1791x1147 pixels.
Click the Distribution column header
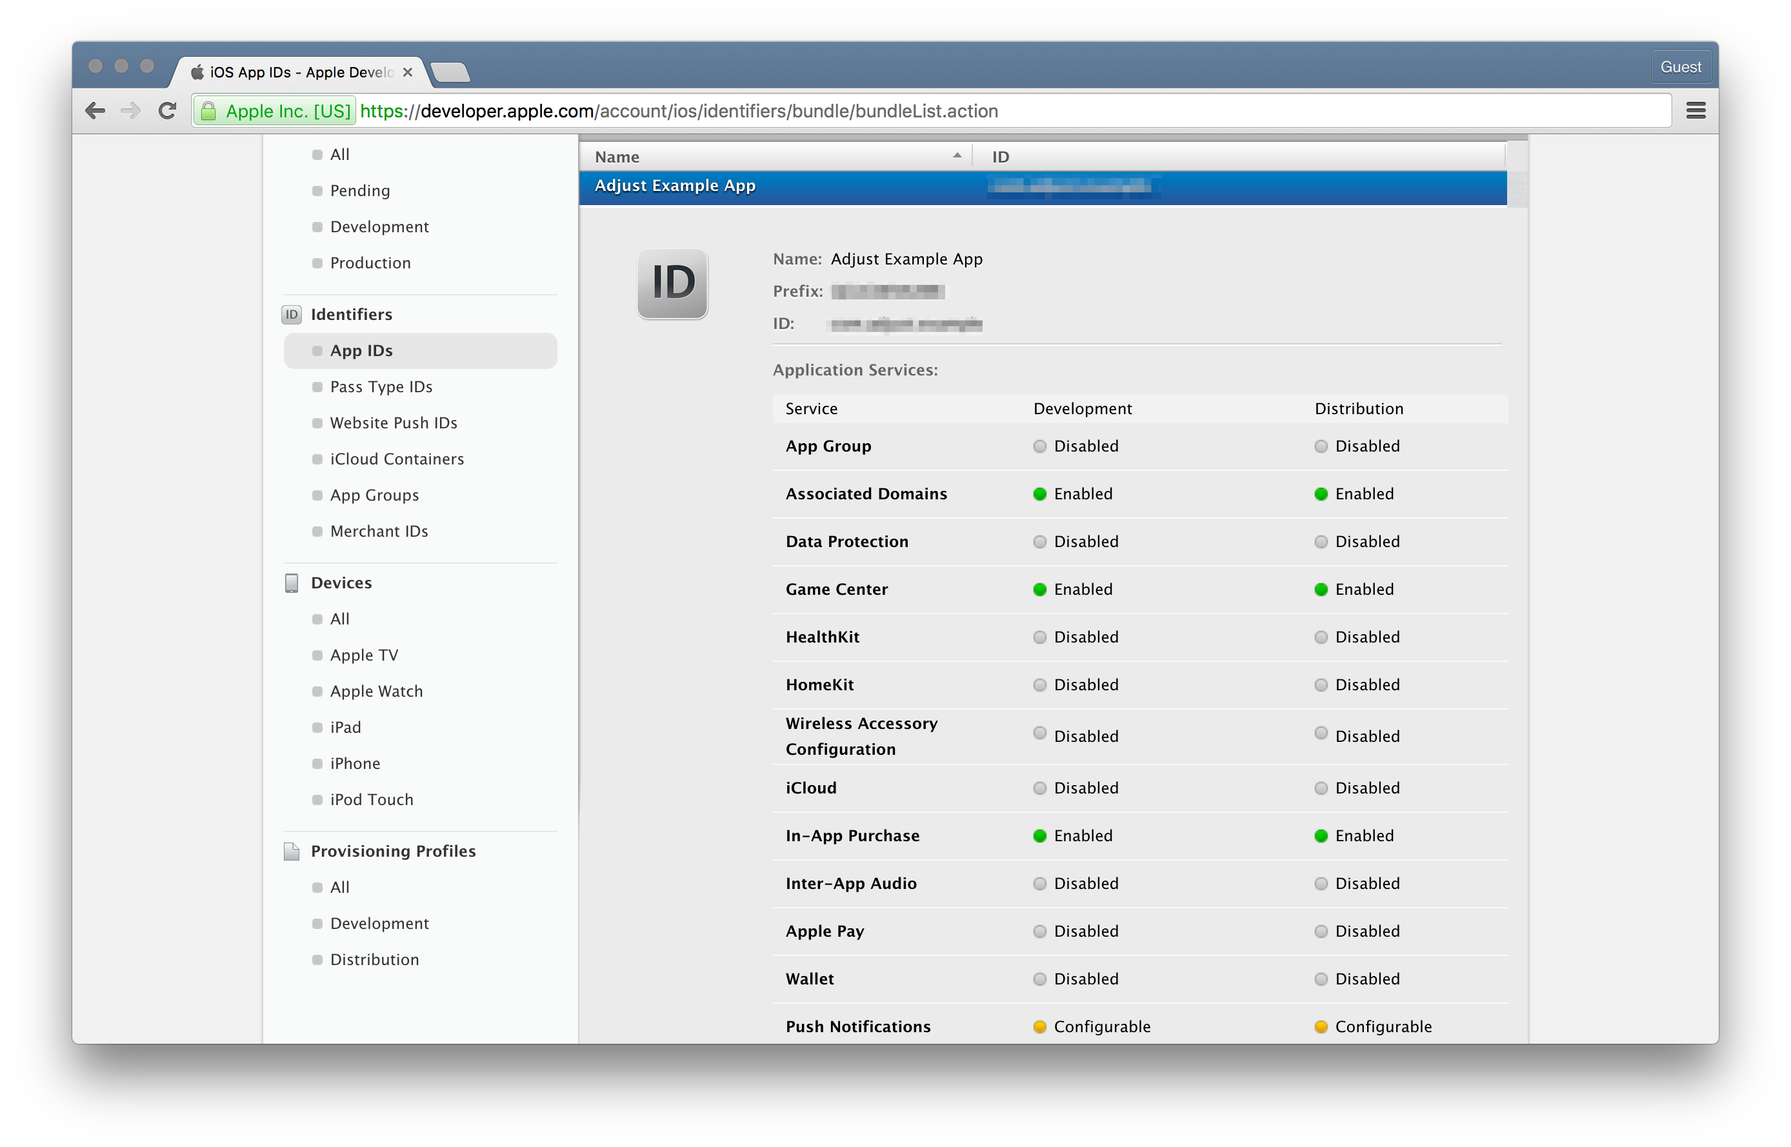click(1358, 408)
